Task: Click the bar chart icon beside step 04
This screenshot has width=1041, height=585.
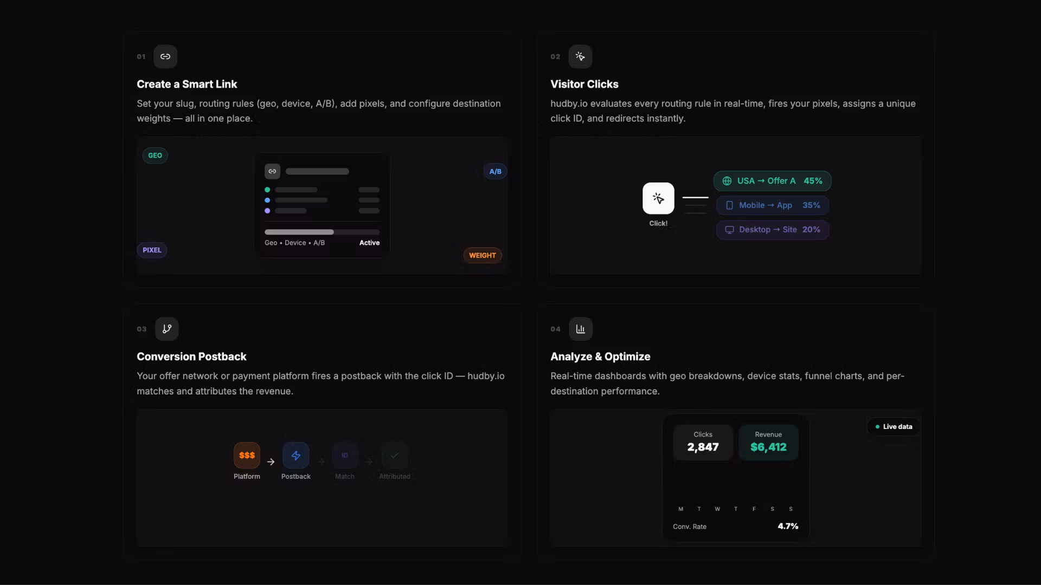Action: pos(581,329)
